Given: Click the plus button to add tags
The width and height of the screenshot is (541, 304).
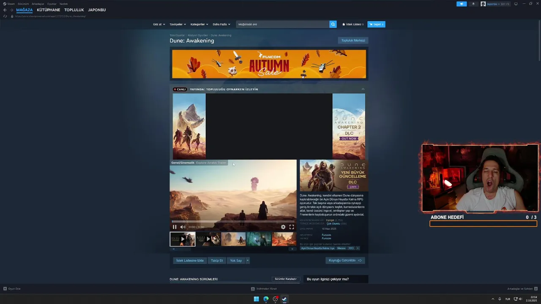Looking at the screenshot, I should pos(358,248).
